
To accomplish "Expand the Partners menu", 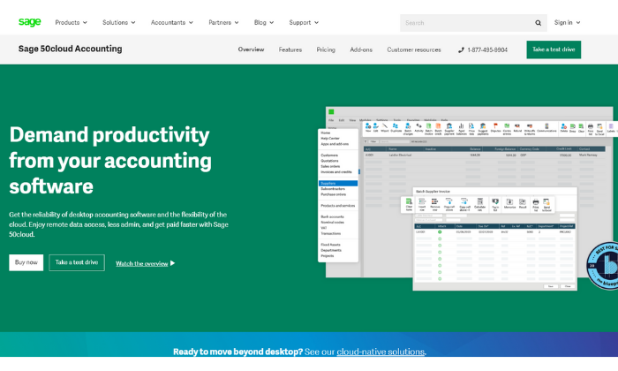I will tap(223, 22).
